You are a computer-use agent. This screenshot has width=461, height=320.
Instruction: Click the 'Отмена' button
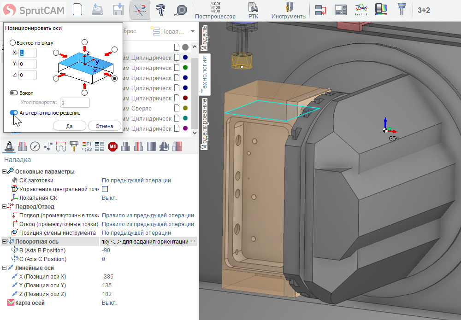point(104,126)
